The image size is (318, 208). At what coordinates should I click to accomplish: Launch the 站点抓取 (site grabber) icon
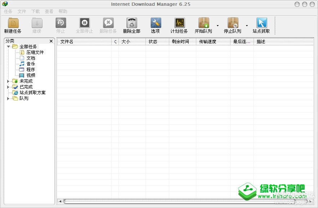pyautogui.click(x=261, y=24)
